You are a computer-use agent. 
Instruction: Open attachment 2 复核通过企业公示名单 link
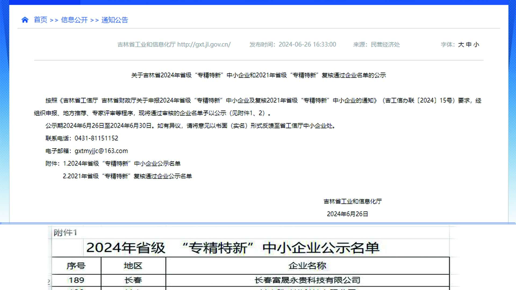point(127,176)
